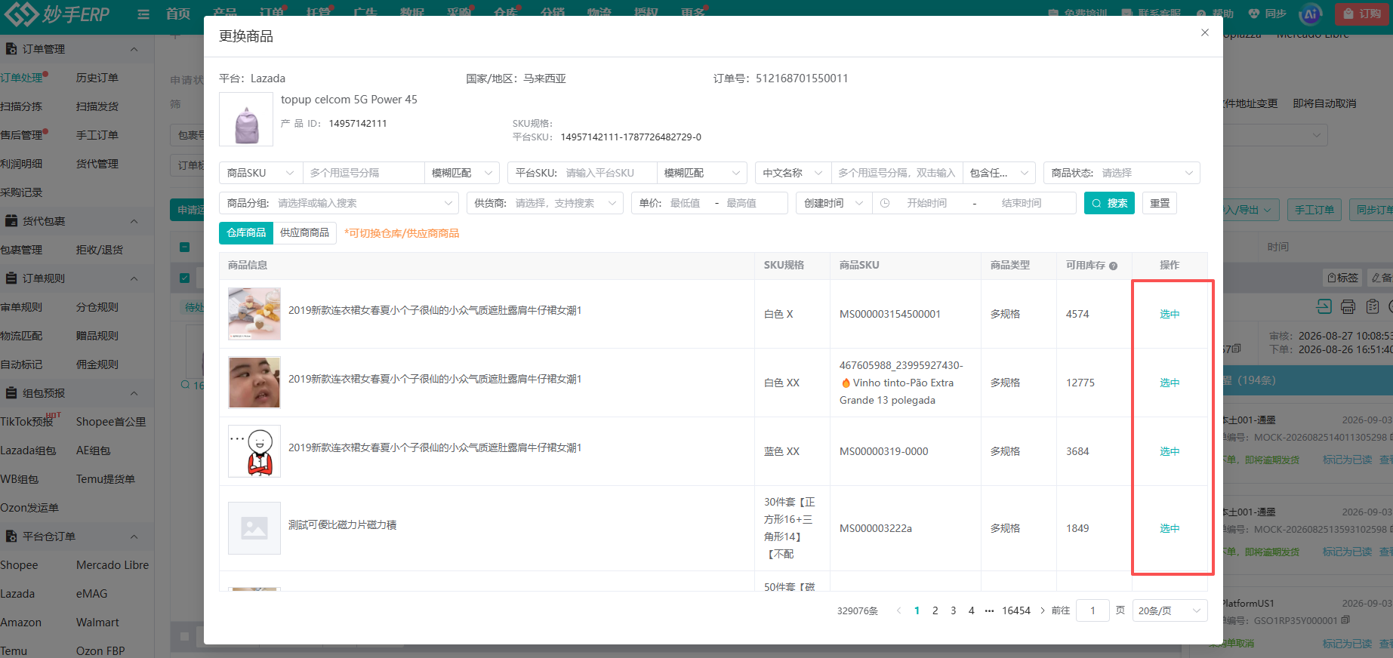This screenshot has height=658, width=1393.
Task: Click the 订单管理 sidebar section icon
Action: point(11,49)
